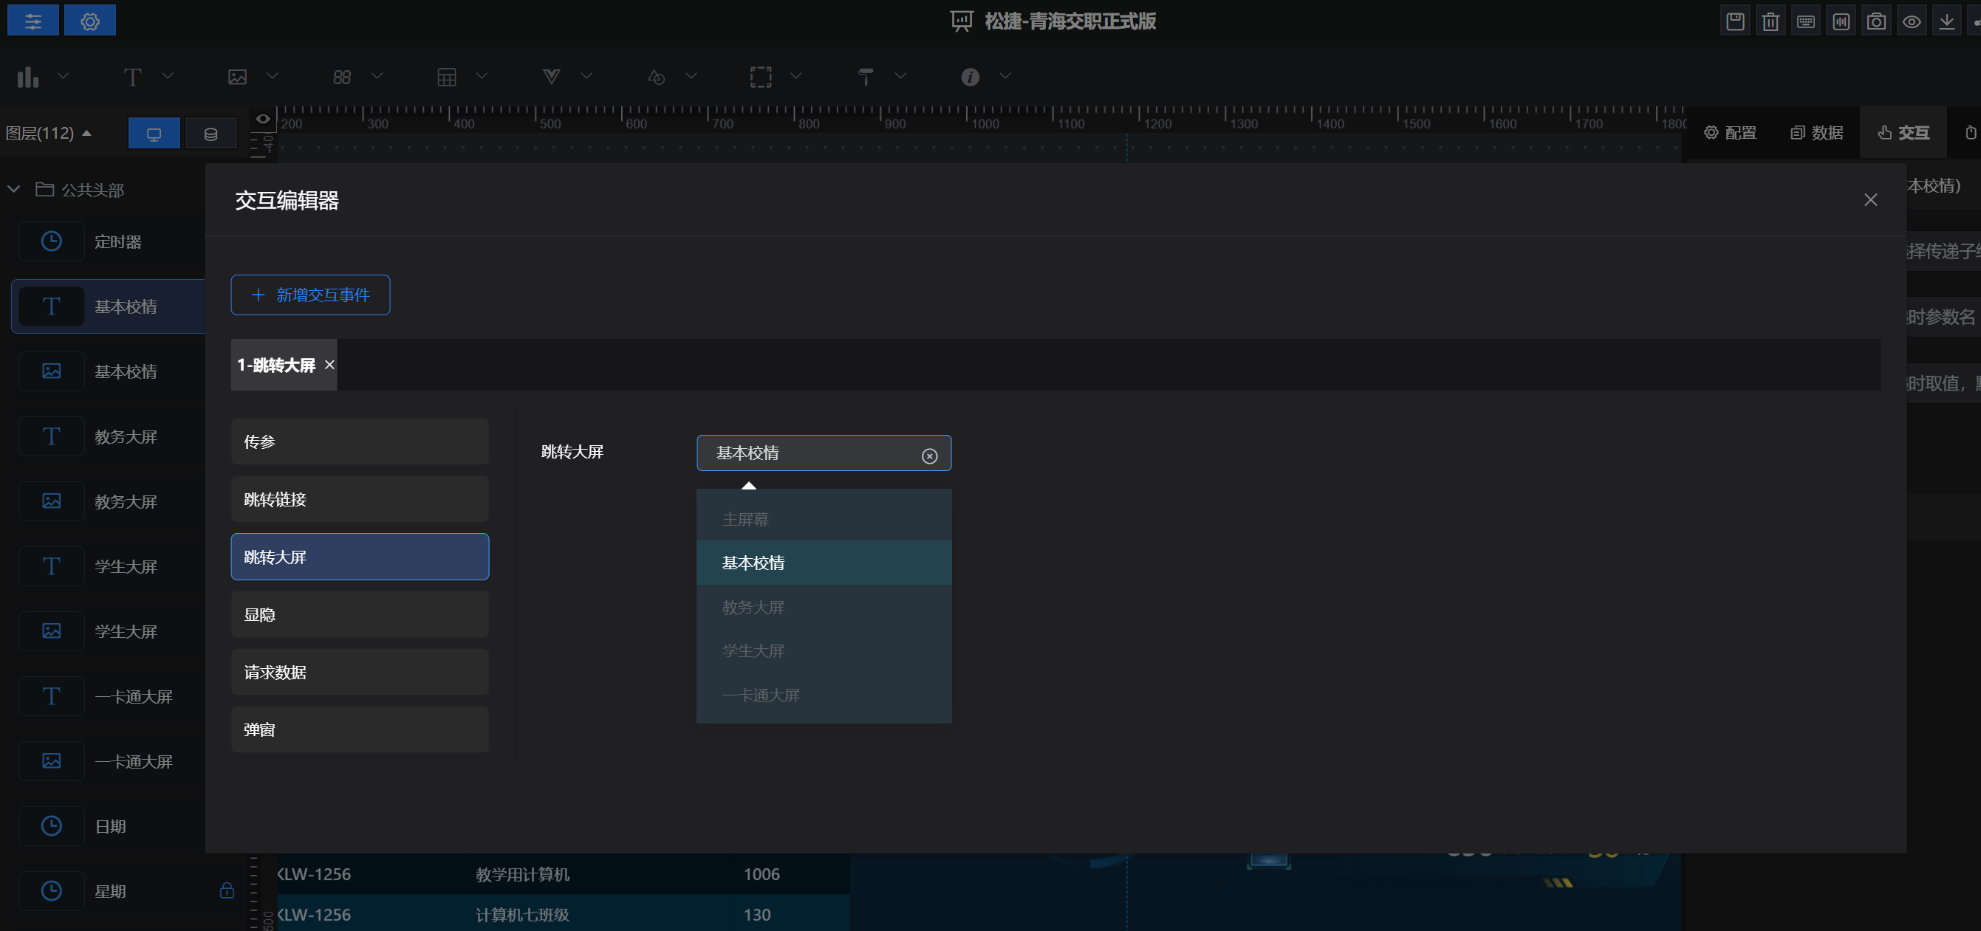Choose the 弹窗 interaction type
The height and width of the screenshot is (931, 1981).
[360, 729]
